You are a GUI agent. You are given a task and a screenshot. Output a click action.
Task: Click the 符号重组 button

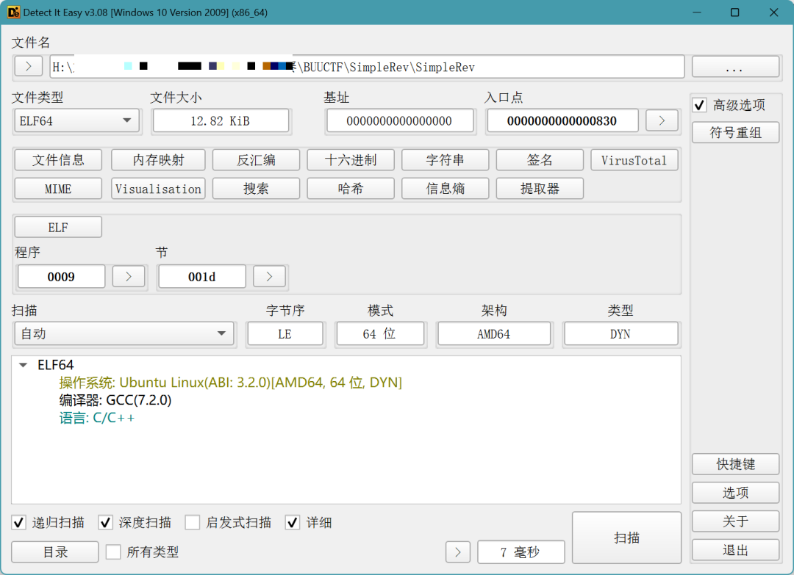tap(735, 132)
